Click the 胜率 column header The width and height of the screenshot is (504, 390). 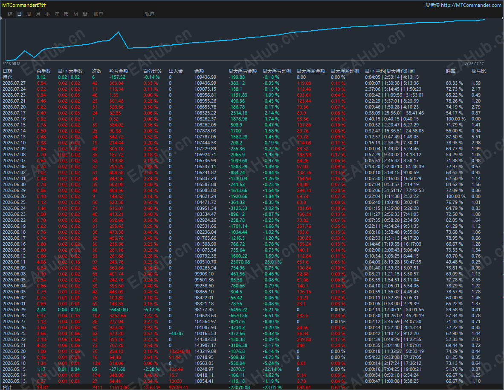pyautogui.click(x=451, y=71)
